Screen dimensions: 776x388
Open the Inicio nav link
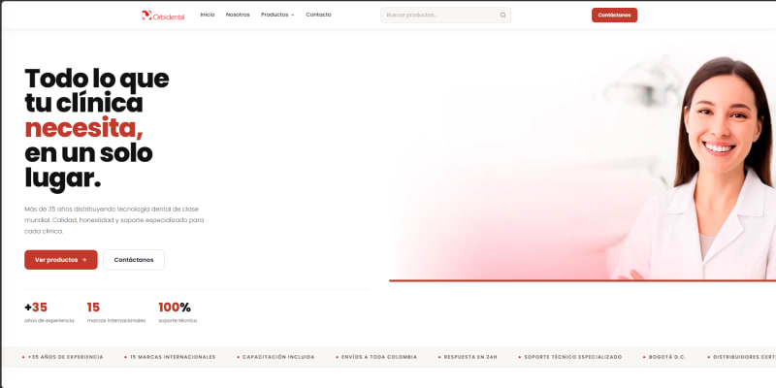click(x=208, y=15)
